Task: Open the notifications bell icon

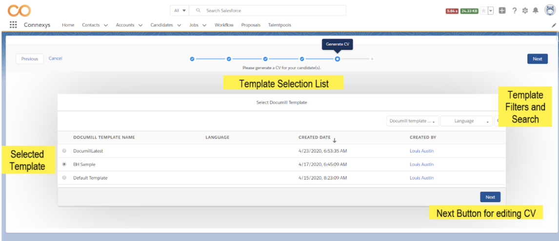Action: coord(536,11)
